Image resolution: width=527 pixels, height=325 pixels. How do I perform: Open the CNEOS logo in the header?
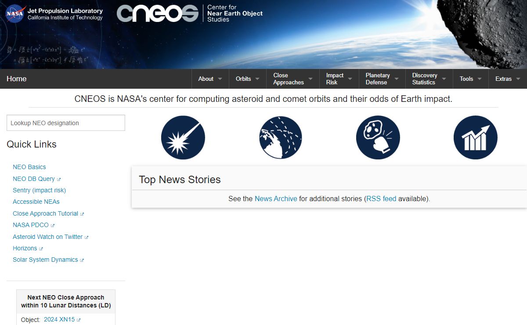157,14
